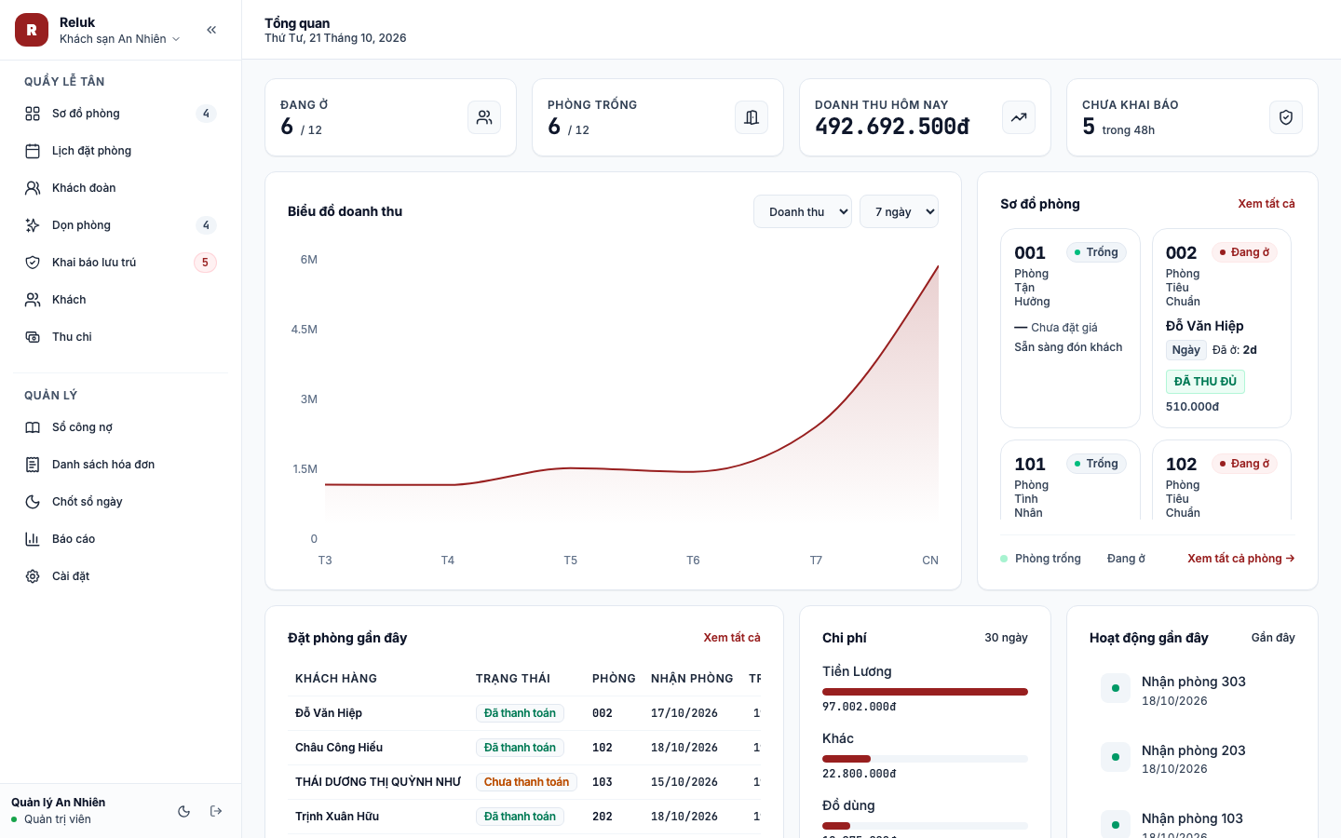This screenshot has width=1341, height=838.
Task: Open Khai báo lưu trú page
Action: 121,263
